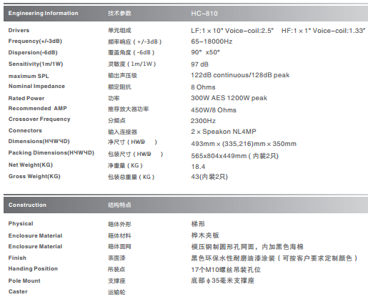Click the Dispersion(-6dB) label
Image resolution: width=368 pixels, height=302 pixels.
tap(33, 52)
